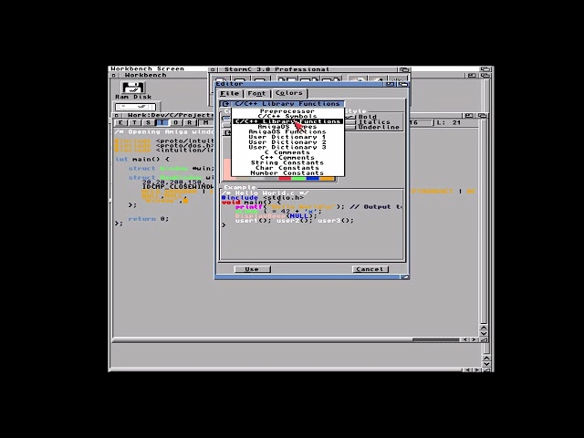Click the Hello World.c comment line in Example
584x438 pixels.
(x=265, y=193)
